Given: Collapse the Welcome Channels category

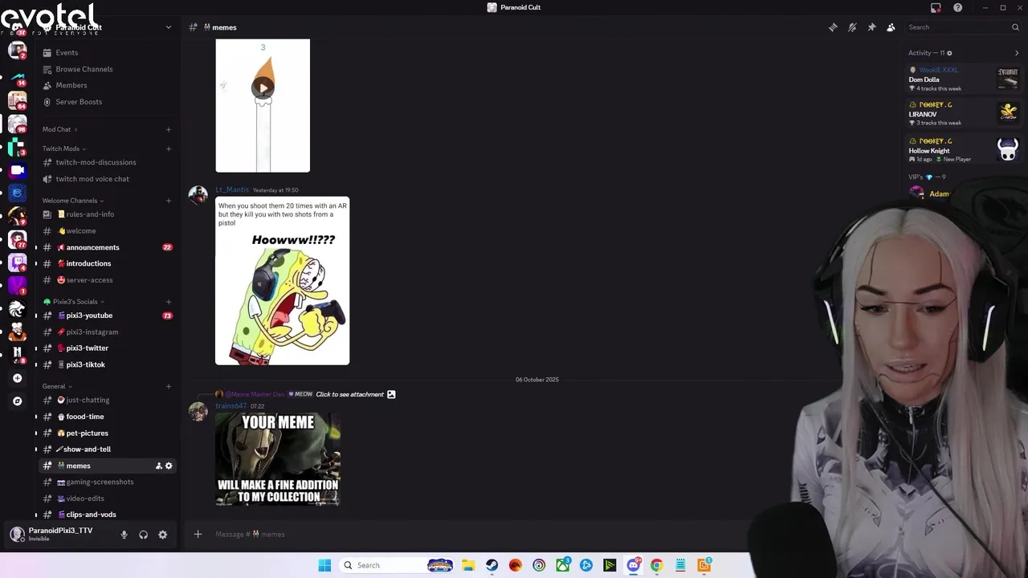Looking at the screenshot, I should click(73, 201).
